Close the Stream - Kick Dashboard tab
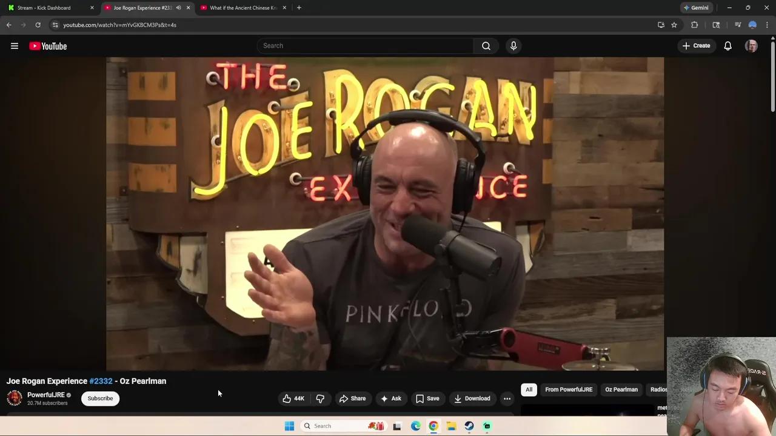Viewport: 776px width, 436px height. tap(92, 8)
